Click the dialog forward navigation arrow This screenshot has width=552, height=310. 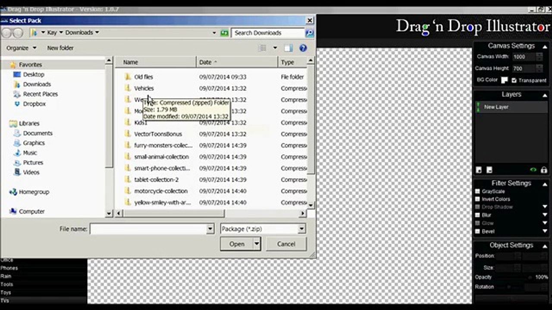(18, 33)
